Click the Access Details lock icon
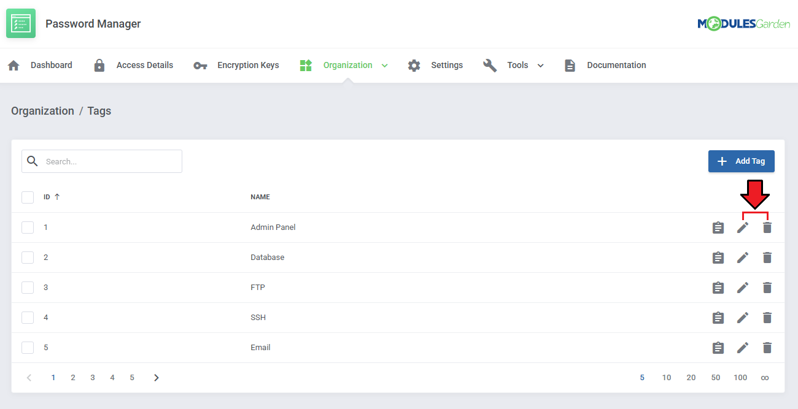The height and width of the screenshot is (409, 798). click(x=99, y=65)
